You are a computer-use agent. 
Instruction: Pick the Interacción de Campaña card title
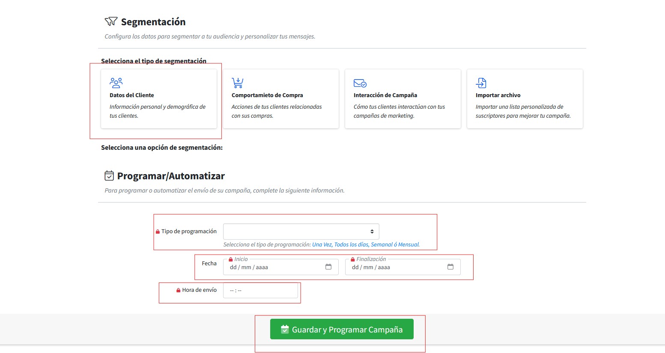385,95
